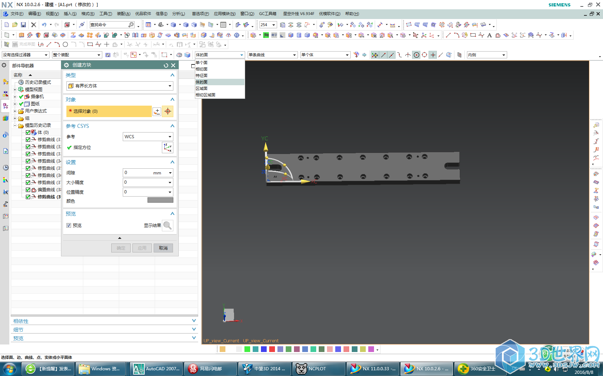Open the WCS reference dropdown
The width and height of the screenshot is (603, 376).
(x=148, y=136)
